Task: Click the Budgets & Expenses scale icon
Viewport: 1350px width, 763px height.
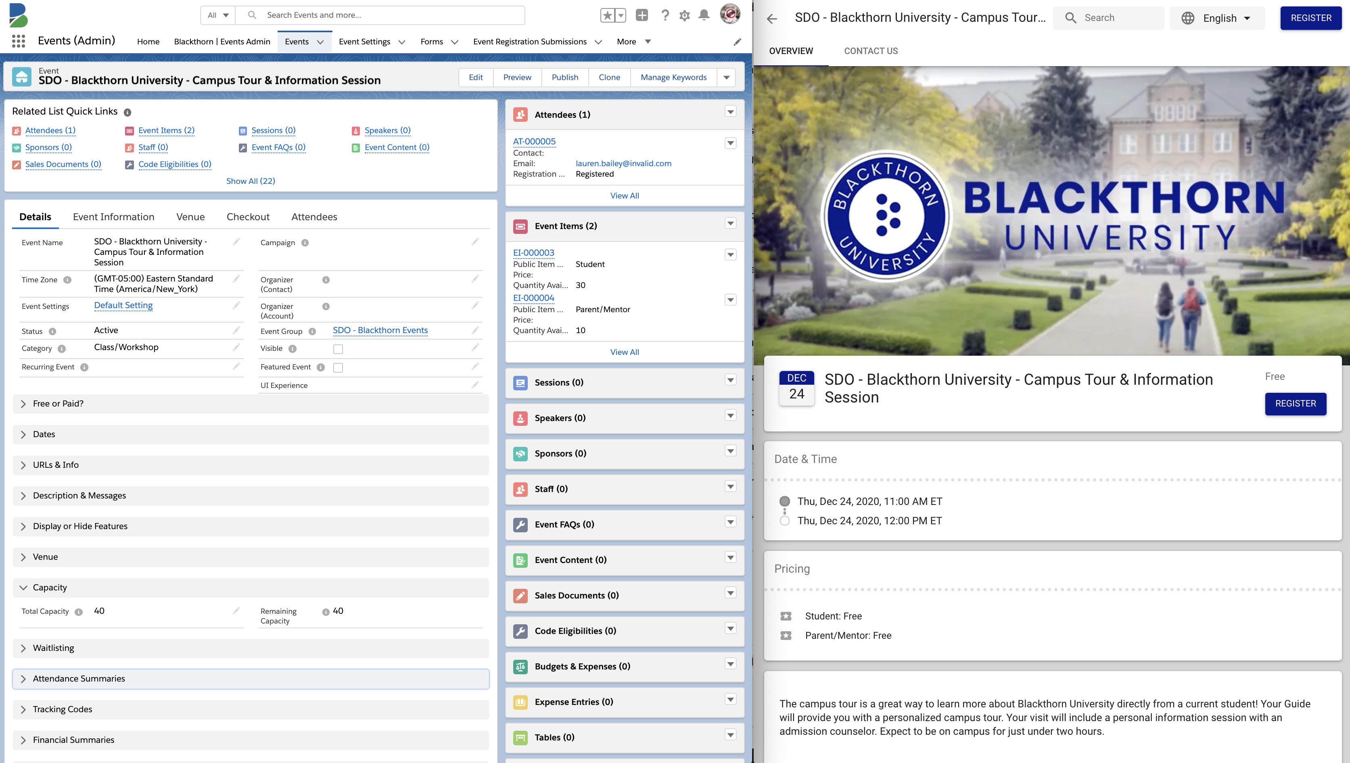Action: (520, 667)
